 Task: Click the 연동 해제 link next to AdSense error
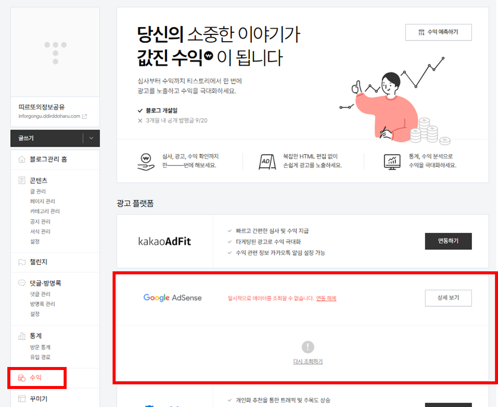point(326,298)
